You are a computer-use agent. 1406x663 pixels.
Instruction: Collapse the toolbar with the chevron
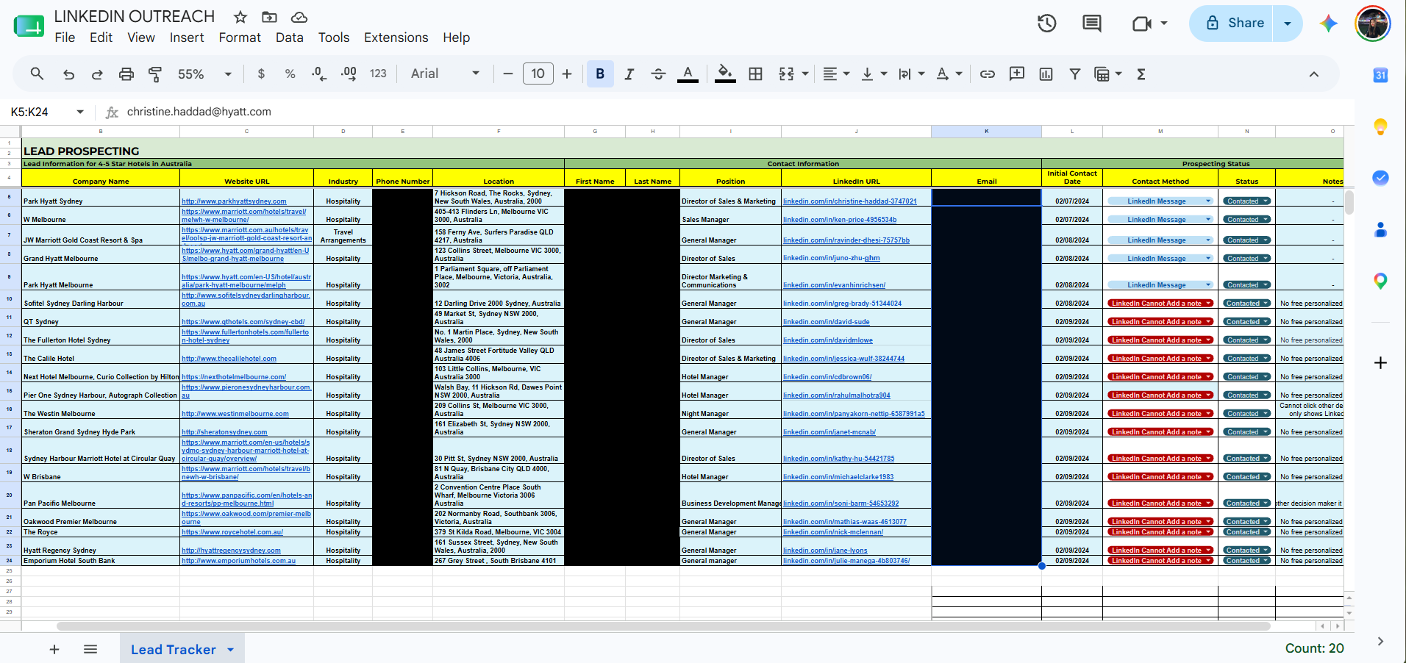coord(1314,74)
